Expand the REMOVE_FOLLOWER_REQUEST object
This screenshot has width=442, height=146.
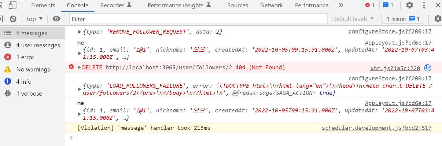coord(80,32)
